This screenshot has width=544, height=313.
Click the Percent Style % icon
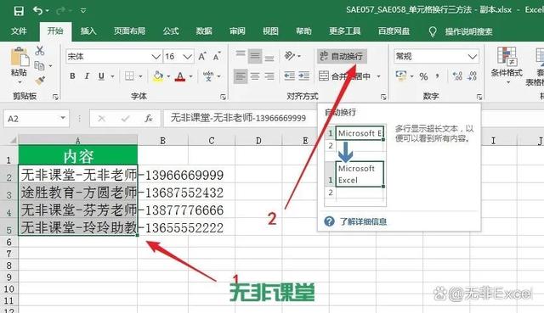tap(423, 76)
